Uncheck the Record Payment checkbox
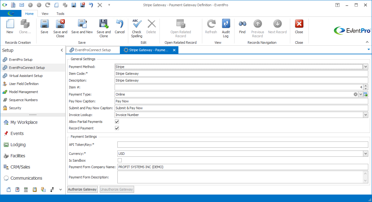372x202 pixels. click(117, 128)
